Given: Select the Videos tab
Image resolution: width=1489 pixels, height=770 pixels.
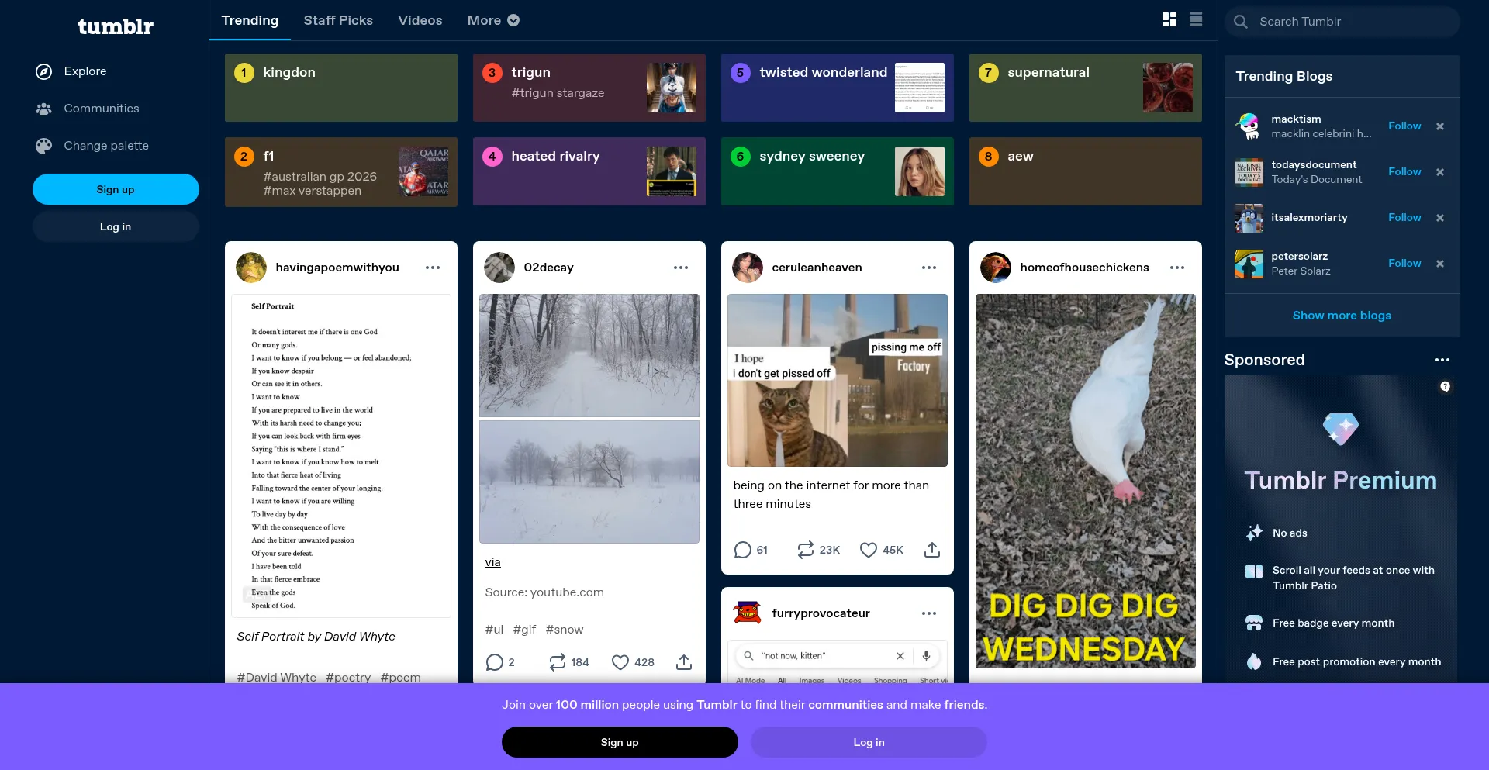Looking at the screenshot, I should pyautogui.click(x=420, y=20).
